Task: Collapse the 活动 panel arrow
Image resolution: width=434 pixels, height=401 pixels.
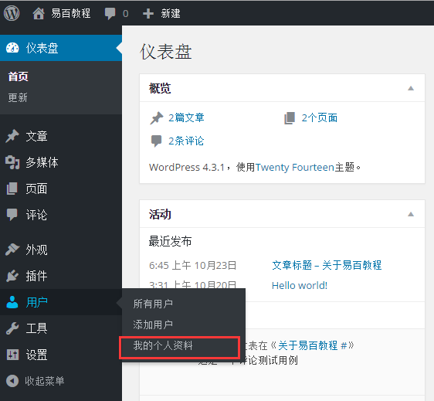Action: 411,214
